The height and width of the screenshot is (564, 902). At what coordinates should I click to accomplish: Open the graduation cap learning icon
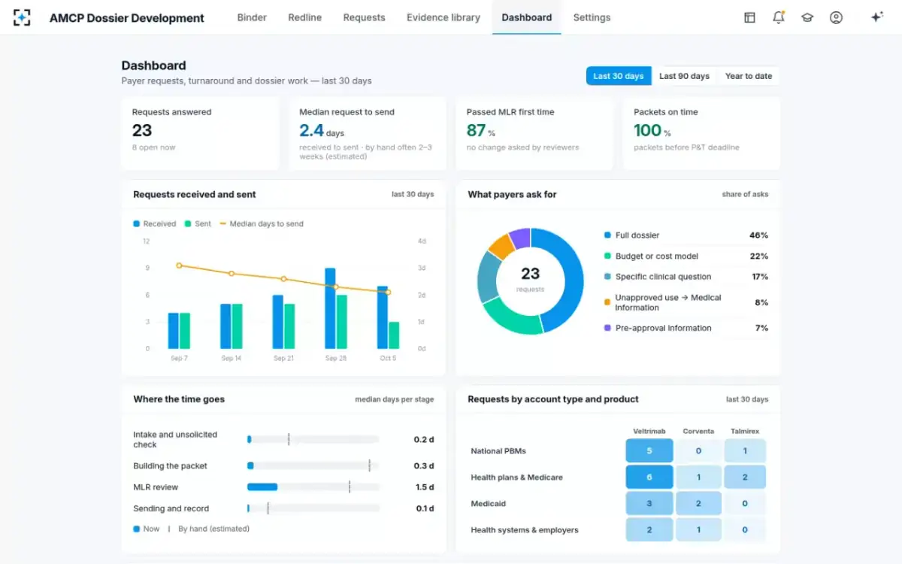[807, 17]
